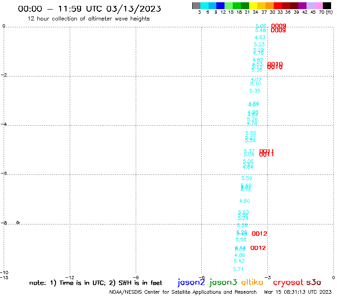The image size is (337, 296).
Task: Pick the yellow 24 ft legend swatch
Action: (253, 5)
